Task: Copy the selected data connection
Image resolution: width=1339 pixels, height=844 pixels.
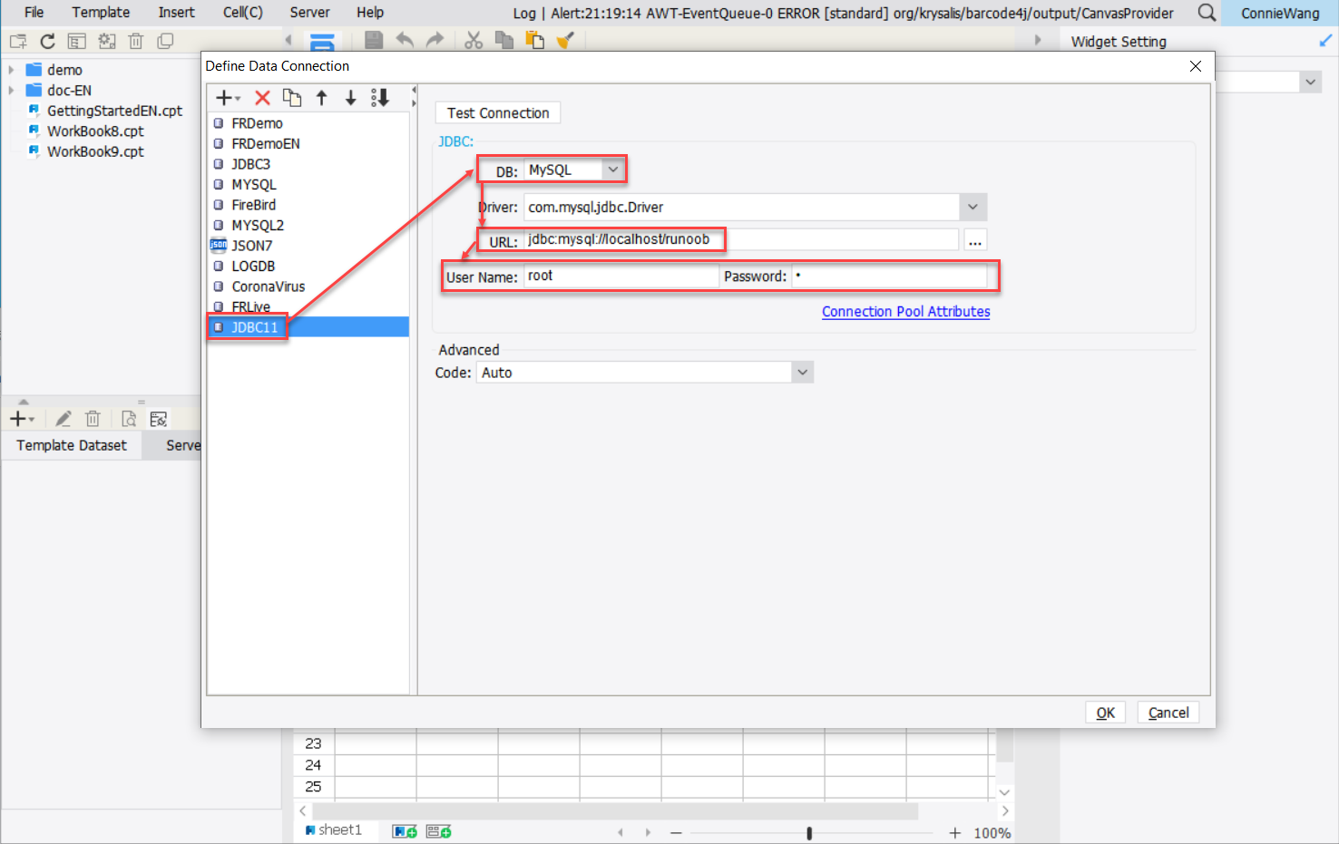Action: point(292,97)
